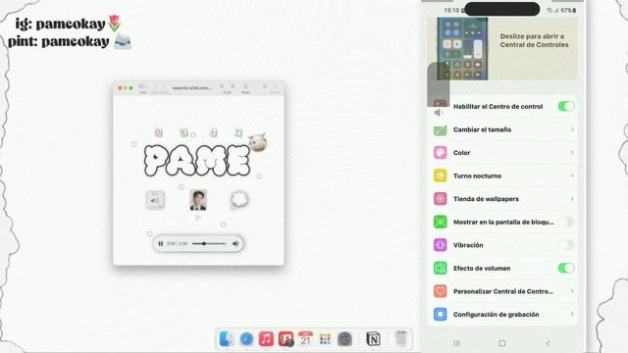Open Tienda de wallpapers chevron

coord(572,199)
